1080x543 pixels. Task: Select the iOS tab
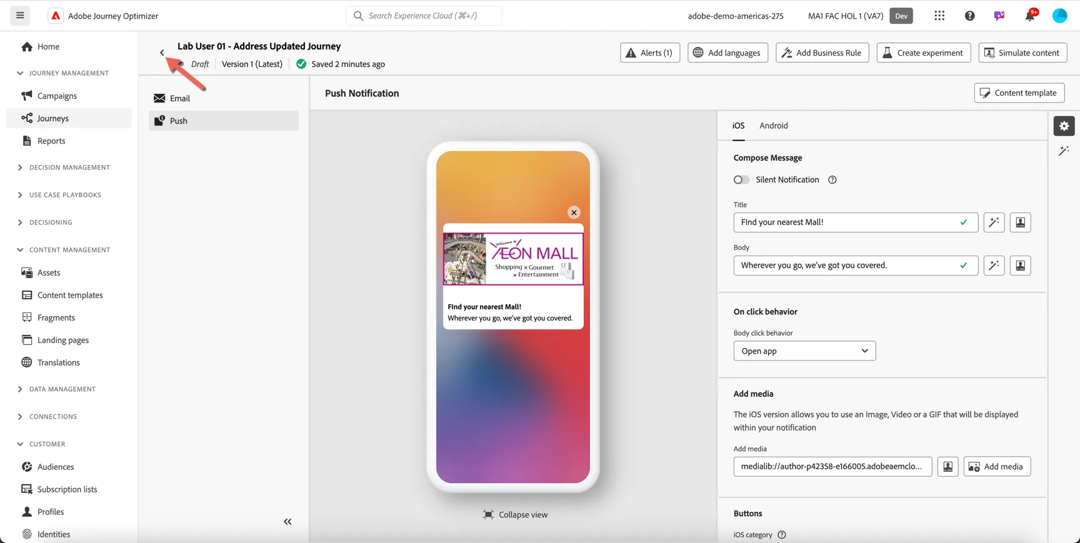[738, 126]
